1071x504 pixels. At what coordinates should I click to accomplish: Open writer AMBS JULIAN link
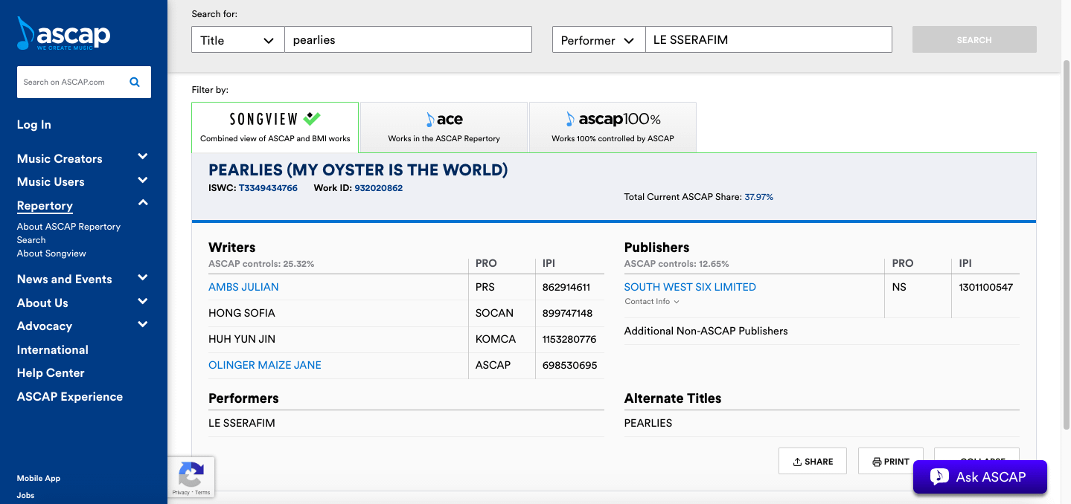[243, 287]
